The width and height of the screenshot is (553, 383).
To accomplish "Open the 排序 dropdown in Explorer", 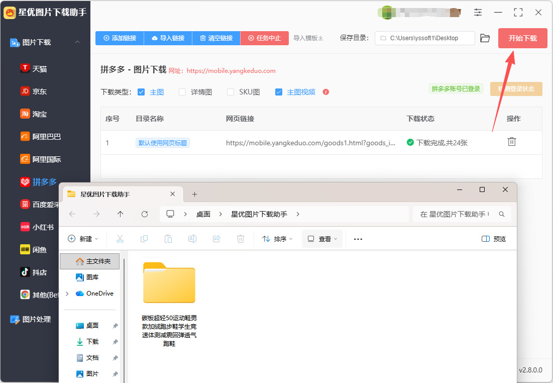I will [x=277, y=239].
